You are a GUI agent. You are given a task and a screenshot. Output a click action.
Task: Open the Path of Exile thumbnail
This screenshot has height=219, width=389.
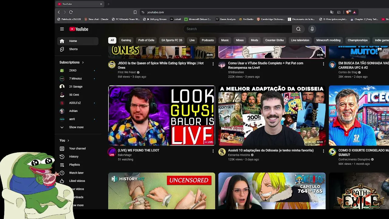point(359,191)
